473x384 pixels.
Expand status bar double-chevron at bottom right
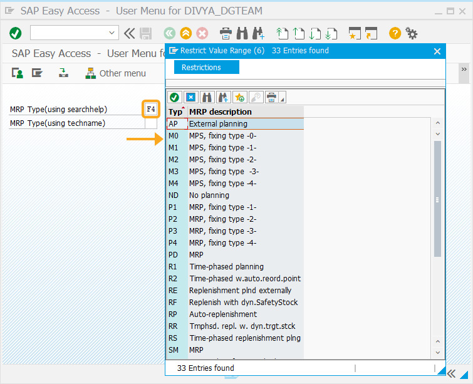point(451,374)
